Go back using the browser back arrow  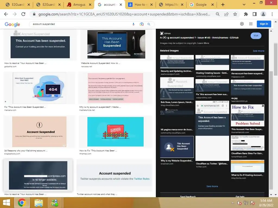click(6, 14)
